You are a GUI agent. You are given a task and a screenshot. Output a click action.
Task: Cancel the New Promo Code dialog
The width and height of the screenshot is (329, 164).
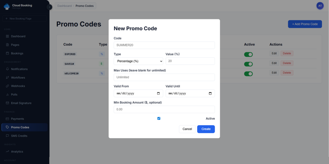(187, 129)
